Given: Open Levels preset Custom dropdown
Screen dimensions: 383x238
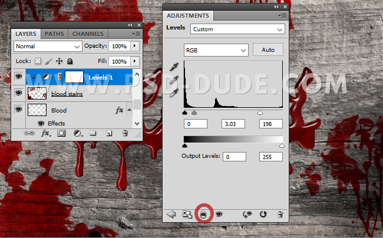Looking at the screenshot, I should 237,29.
